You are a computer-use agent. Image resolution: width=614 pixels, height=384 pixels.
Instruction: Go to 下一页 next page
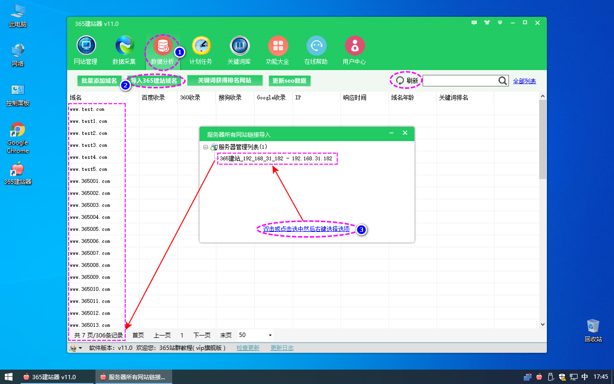(x=202, y=335)
